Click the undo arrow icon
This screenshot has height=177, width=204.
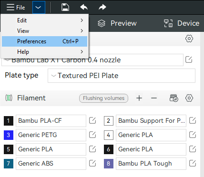[x=84, y=7]
